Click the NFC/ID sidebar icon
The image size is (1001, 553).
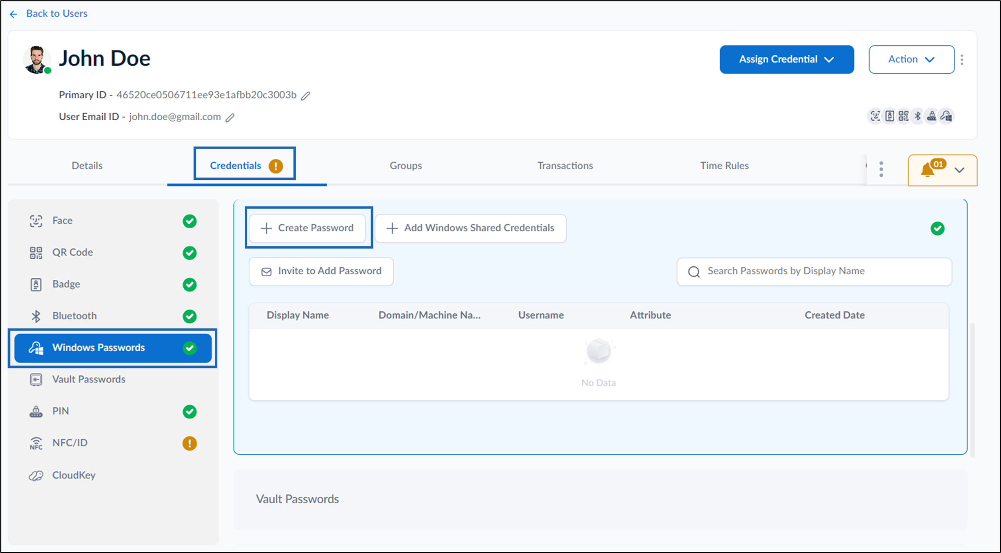point(36,443)
